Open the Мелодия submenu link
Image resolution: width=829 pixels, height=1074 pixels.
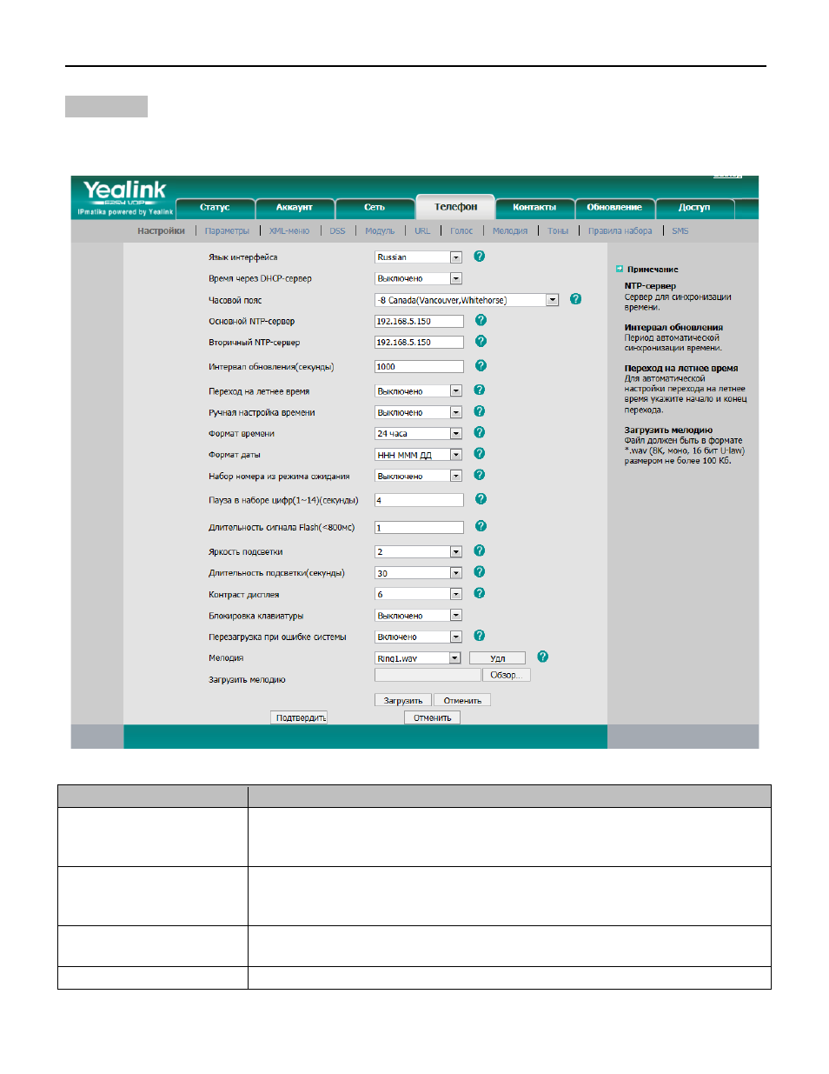[x=510, y=231]
